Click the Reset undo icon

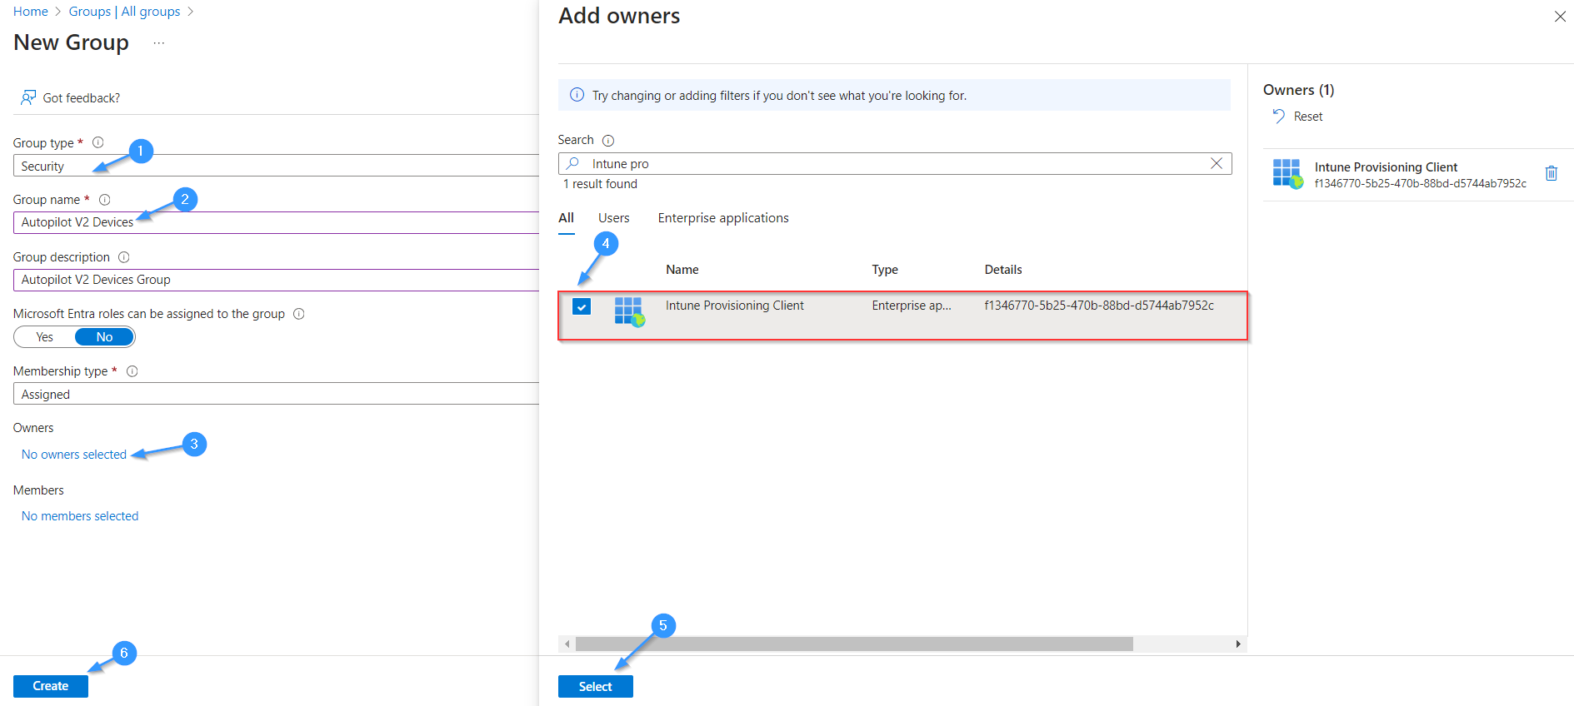point(1278,117)
